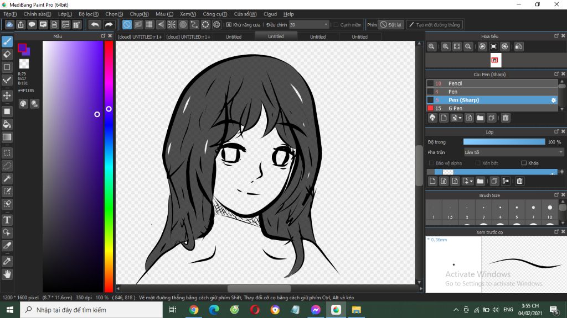Image resolution: width=567 pixels, height=318 pixels.
Task: Toggle the crisscross grid snap guide
Action: click(x=150, y=24)
